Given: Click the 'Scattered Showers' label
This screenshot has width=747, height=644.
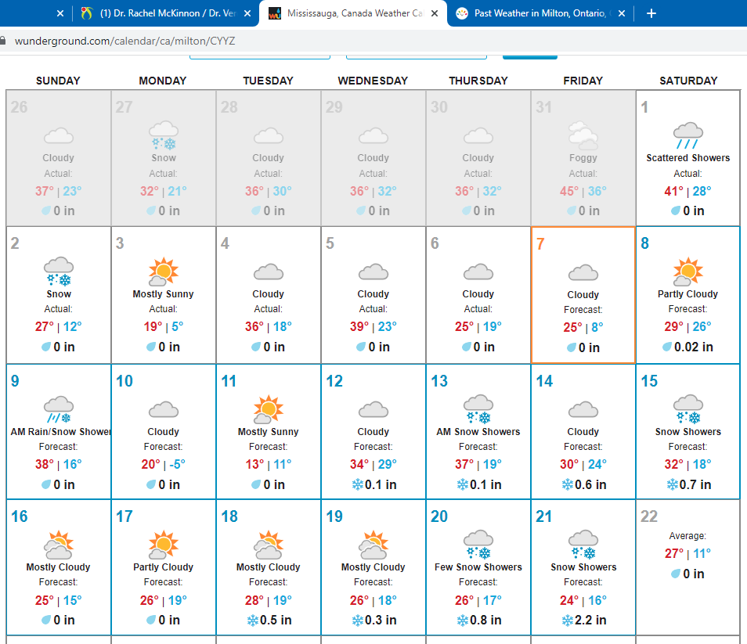Looking at the screenshot, I should (688, 158).
